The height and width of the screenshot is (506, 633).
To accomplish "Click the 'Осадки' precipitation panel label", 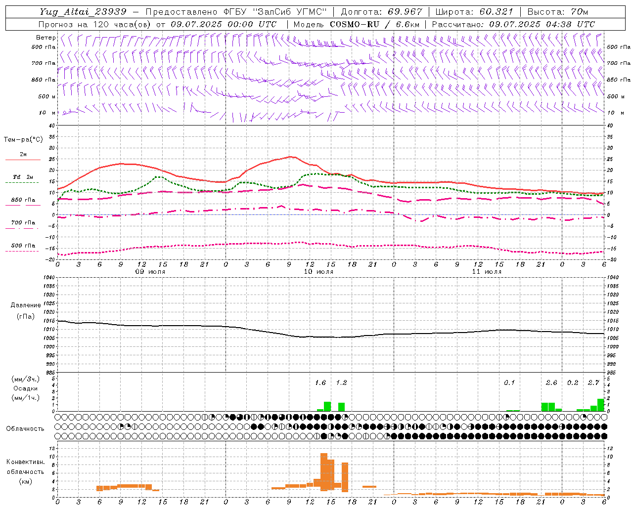I will pos(25,388).
